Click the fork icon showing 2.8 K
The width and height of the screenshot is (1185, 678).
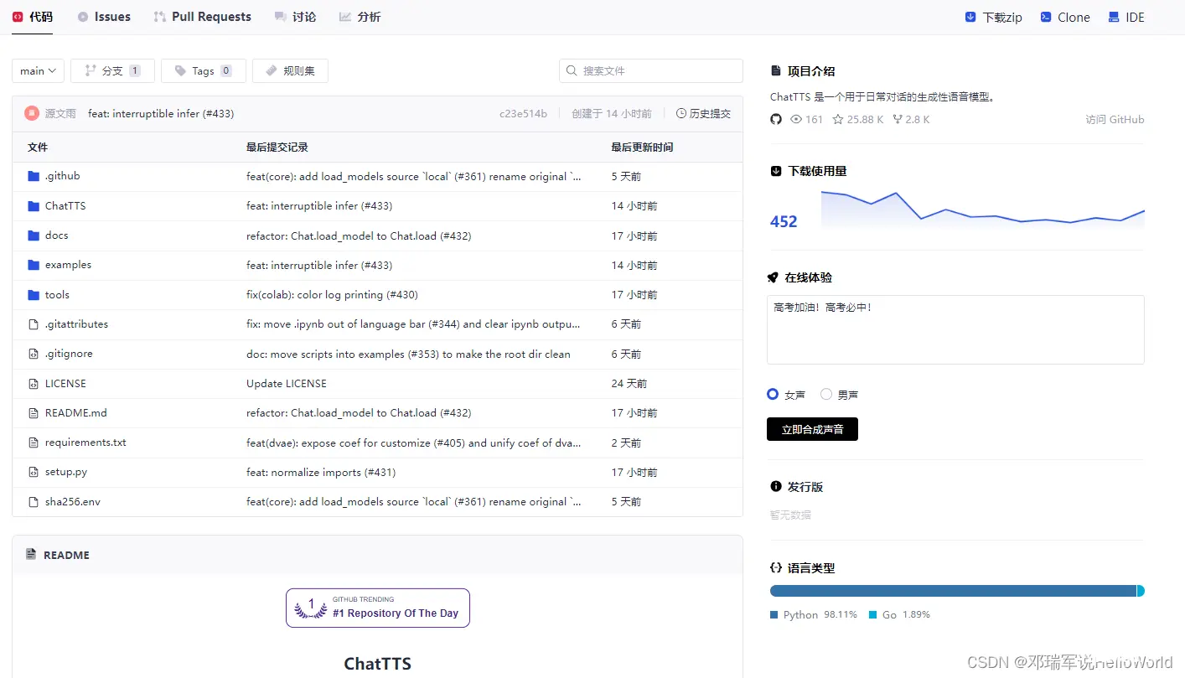pos(898,119)
